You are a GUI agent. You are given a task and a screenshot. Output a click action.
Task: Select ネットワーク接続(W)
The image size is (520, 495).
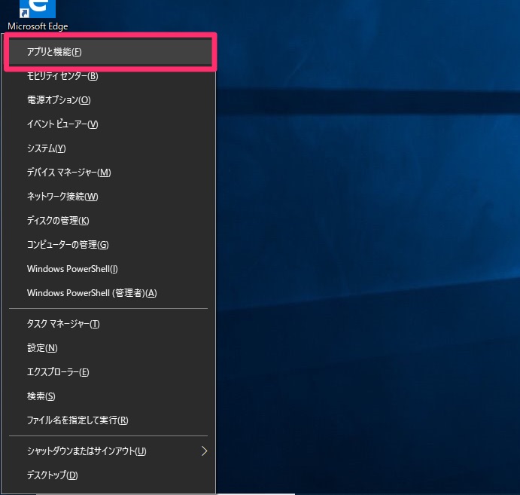click(x=108, y=197)
